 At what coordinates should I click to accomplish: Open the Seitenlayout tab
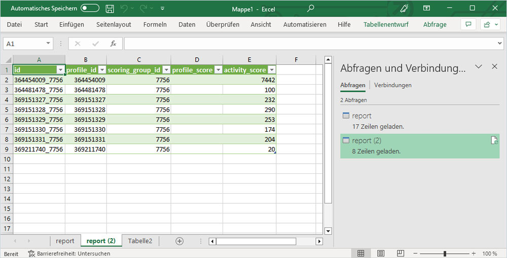(x=114, y=24)
